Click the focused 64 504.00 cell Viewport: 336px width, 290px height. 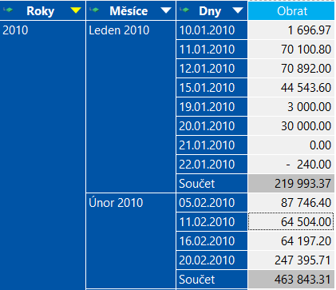tap(291, 222)
